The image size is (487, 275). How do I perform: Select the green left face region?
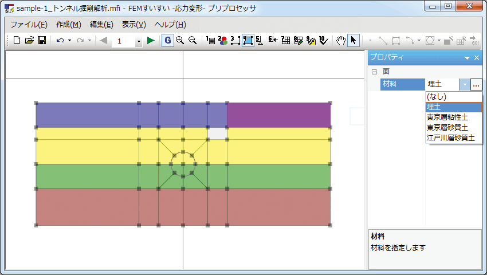coord(87,176)
